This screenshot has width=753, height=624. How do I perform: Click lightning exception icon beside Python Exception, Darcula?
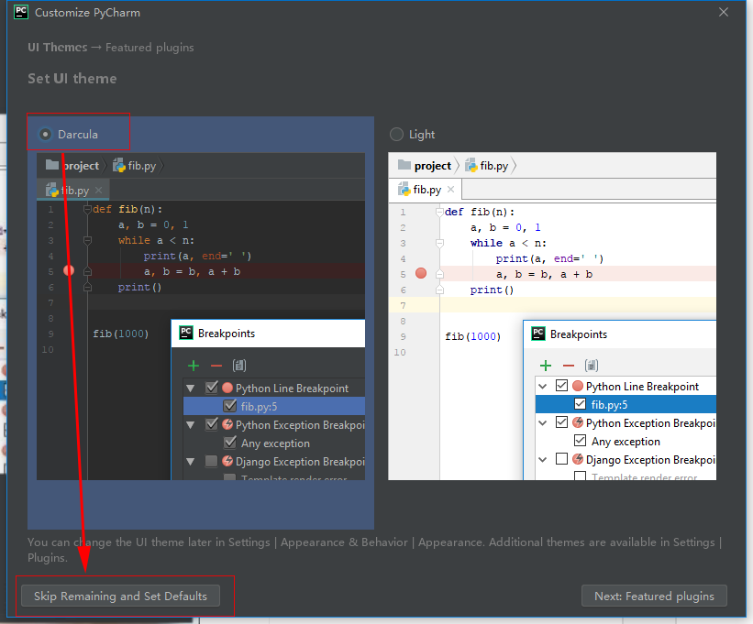pos(227,424)
